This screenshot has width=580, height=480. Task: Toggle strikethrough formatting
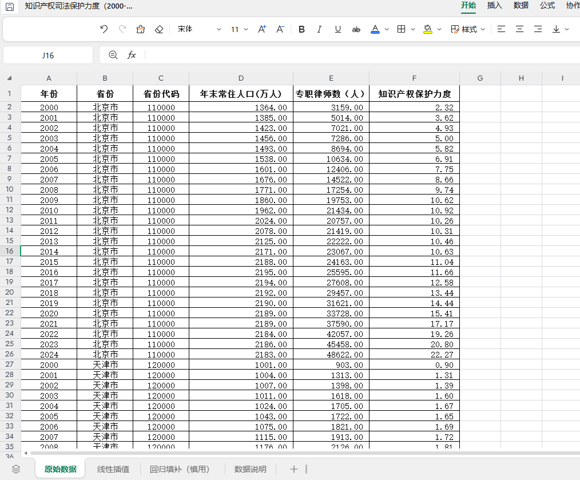tap(356, 29)
